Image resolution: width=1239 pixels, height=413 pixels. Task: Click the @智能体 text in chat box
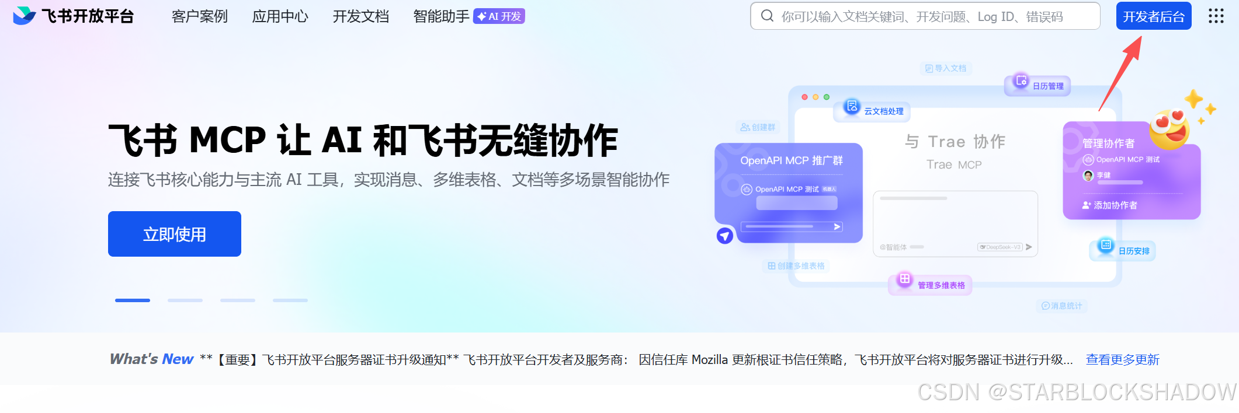coord(893,247)
